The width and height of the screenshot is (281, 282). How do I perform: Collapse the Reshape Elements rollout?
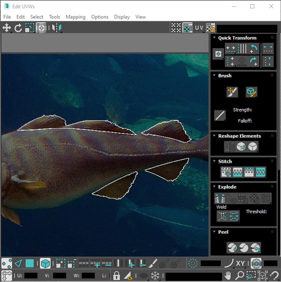tap(214, 136)
